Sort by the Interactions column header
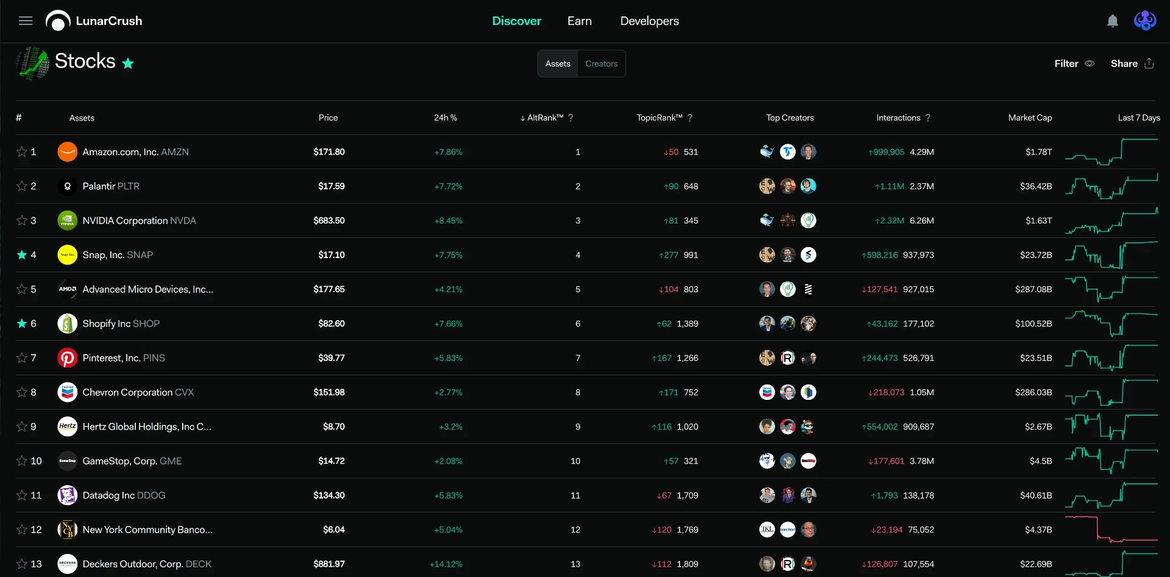The width and height of the screenshot is (1170, 577). coord(898,118)
